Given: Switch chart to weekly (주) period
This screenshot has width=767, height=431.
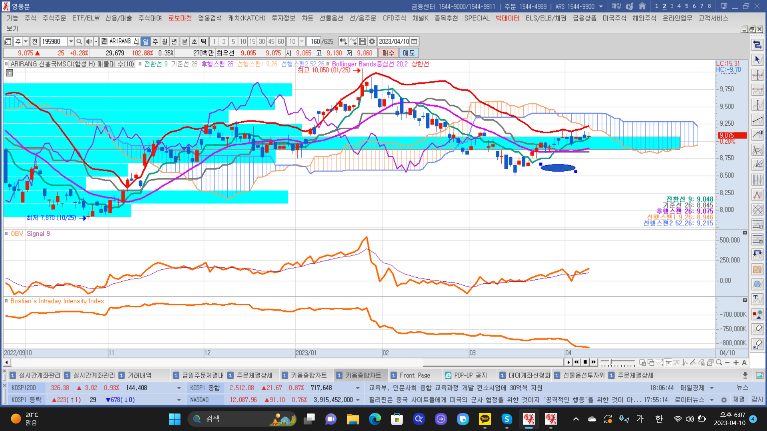Looking at the screenshot, I should [155, 42].
